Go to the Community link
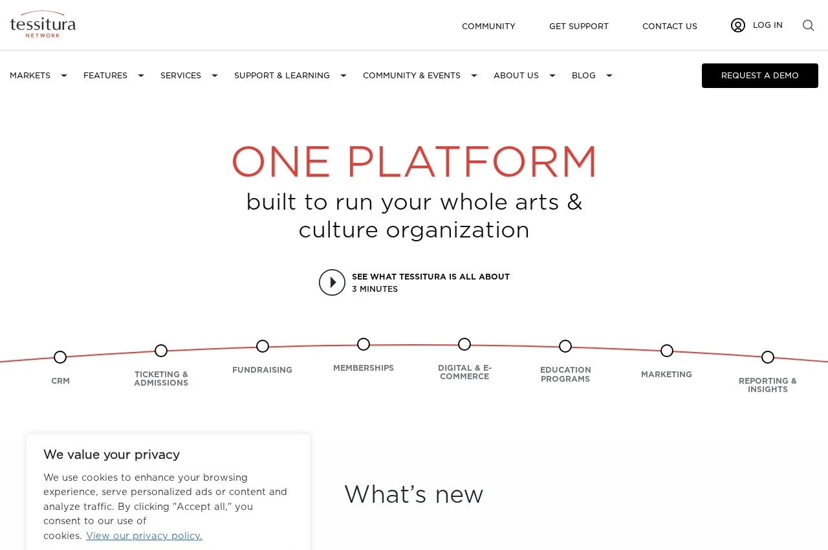828x550 pixels. (x=488, y=27)
